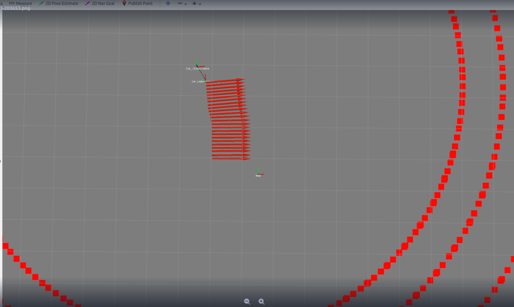514x307 pixels.
Task: Expand the hidden left side panel notch
Action: pyautogui.click(x=1, y=161)
